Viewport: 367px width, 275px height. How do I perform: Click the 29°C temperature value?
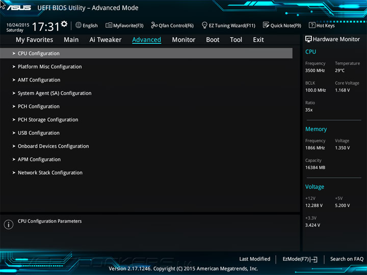pos(339,70)
